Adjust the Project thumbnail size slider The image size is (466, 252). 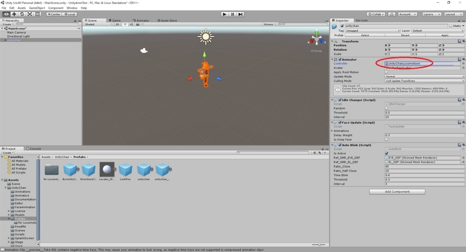pyautogui.click(x=319, y=245)
